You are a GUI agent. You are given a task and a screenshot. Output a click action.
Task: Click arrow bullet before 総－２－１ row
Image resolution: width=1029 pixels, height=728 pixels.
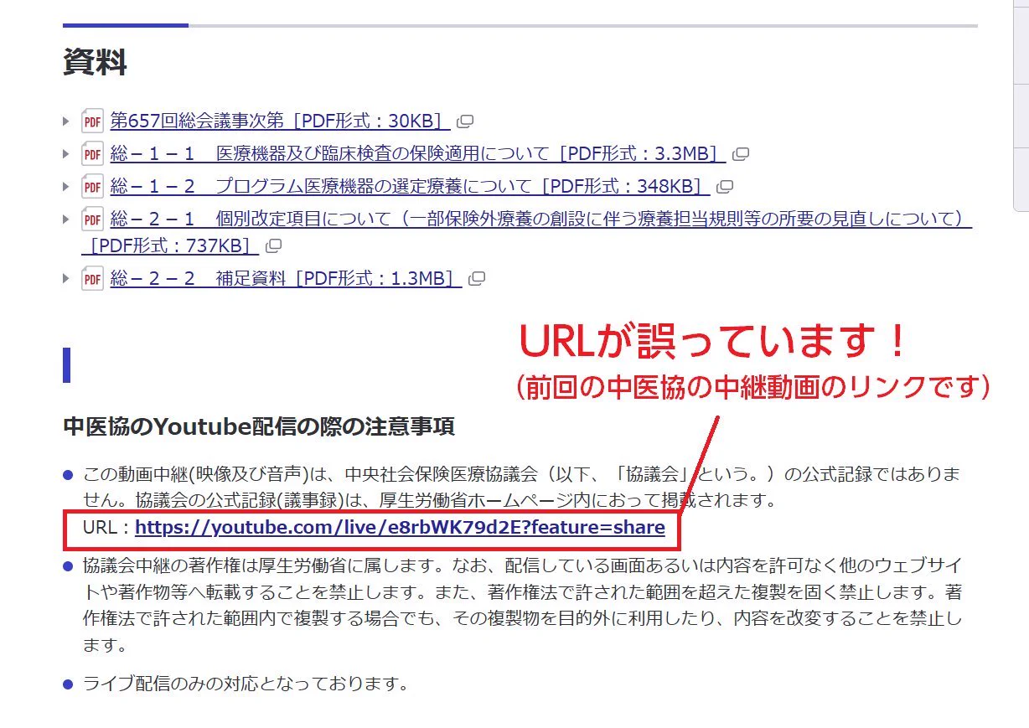[x=67, y=219]
